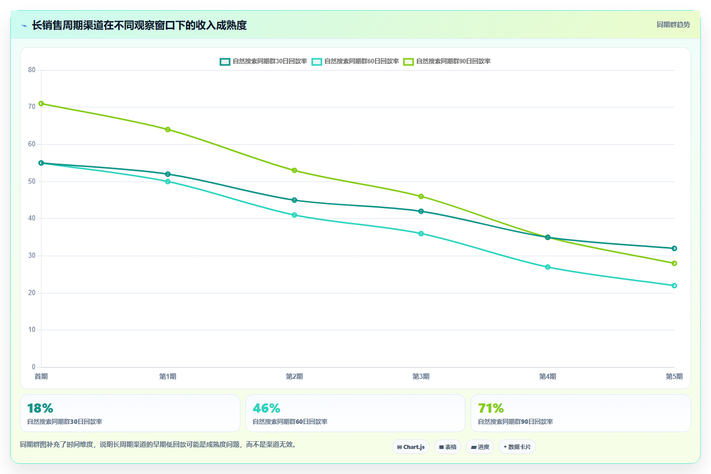
Task: Click the 18% value in the 30日 card
Action: pyautogui.click(x=40, y=409)
